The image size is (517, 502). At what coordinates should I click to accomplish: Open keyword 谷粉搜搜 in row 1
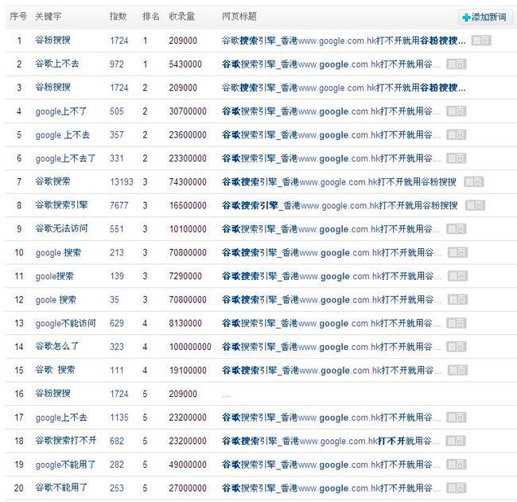click(x=52, y=41)
